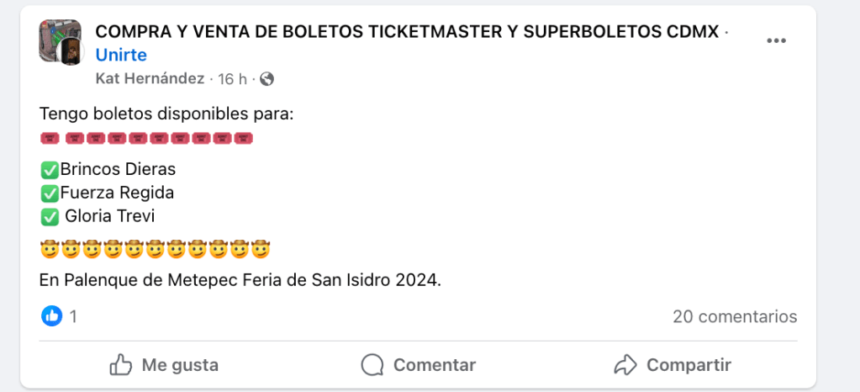Click the globe public-audience icon
Screen dimensions: 860x392
[x=267, y=79]
